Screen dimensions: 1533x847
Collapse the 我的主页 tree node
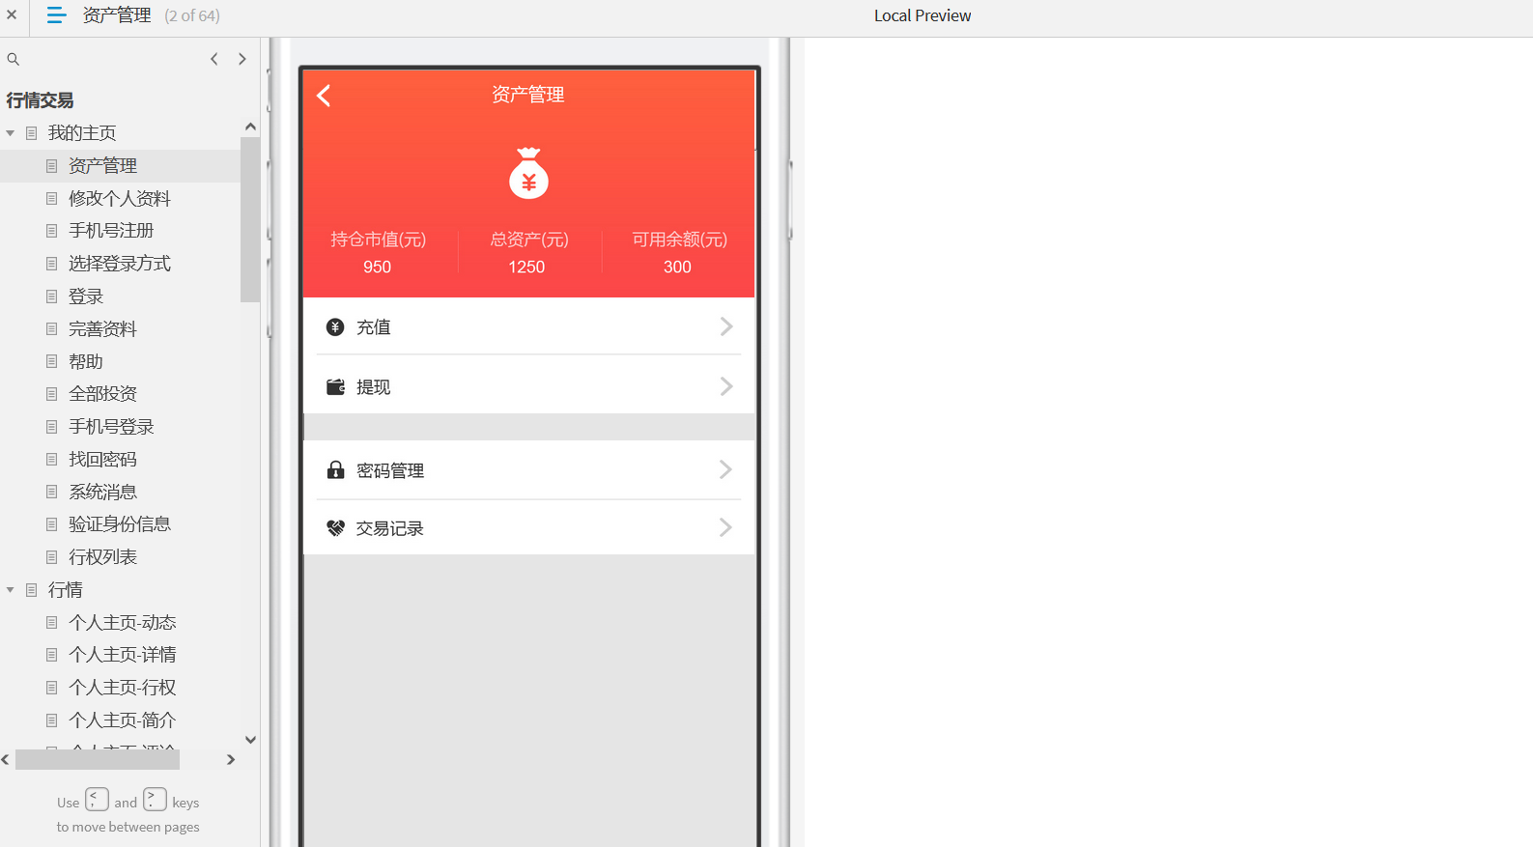click(10, 133)
